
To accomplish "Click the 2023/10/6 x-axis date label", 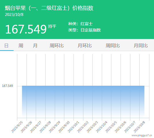I will [x=121, y=127].
